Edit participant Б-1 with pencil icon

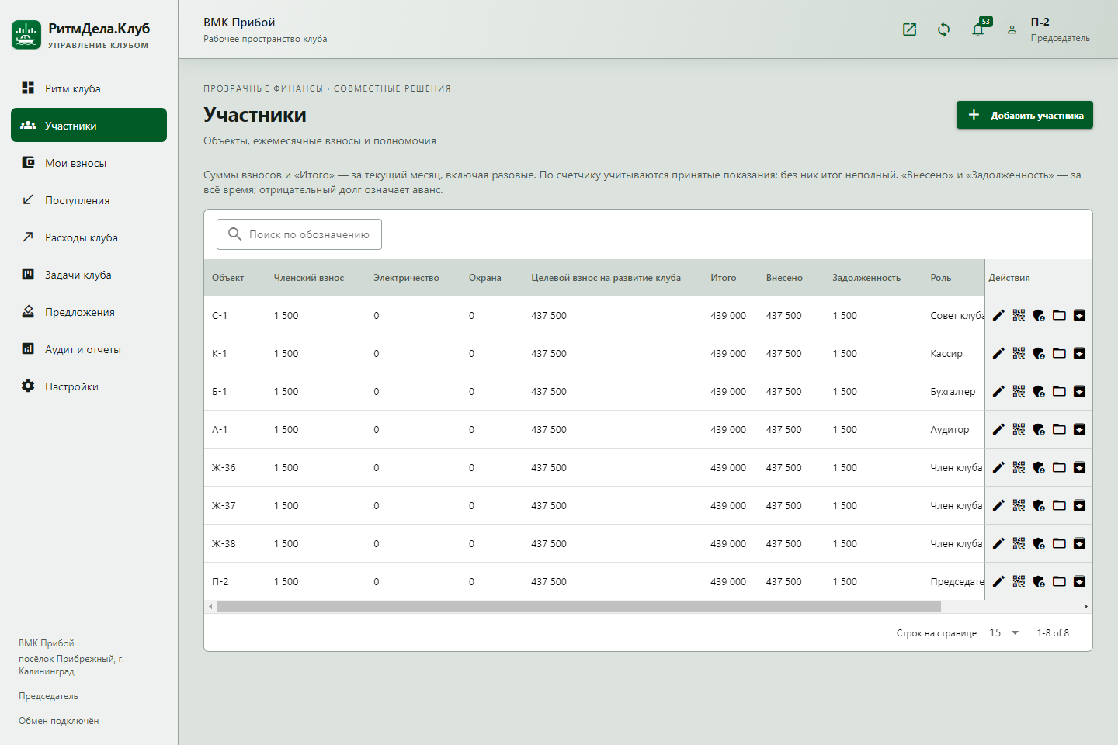[x=998, y=391]
